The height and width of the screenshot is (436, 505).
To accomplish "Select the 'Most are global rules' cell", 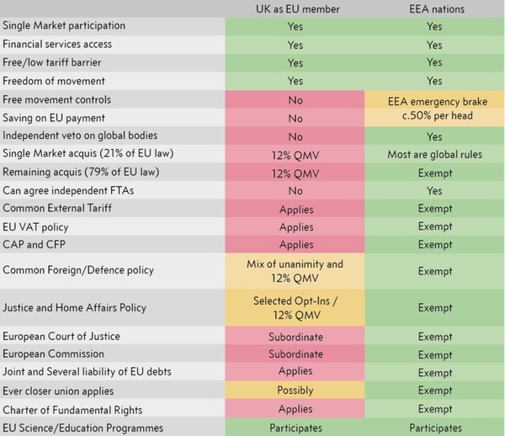I will click(x=434, y=154).
